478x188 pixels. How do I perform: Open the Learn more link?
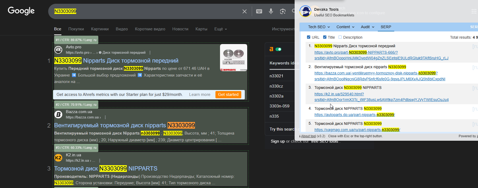[200, 95]
